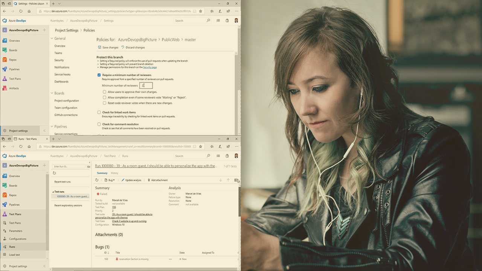The width and height of the screenshot is (482, 271).
Task: Click the refresh icon under the Run ID field
Action: [x=54, y=173]
